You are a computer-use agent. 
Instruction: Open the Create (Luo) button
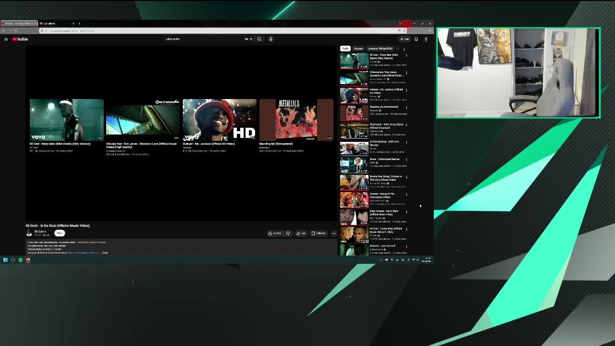(x=405, y=39)
